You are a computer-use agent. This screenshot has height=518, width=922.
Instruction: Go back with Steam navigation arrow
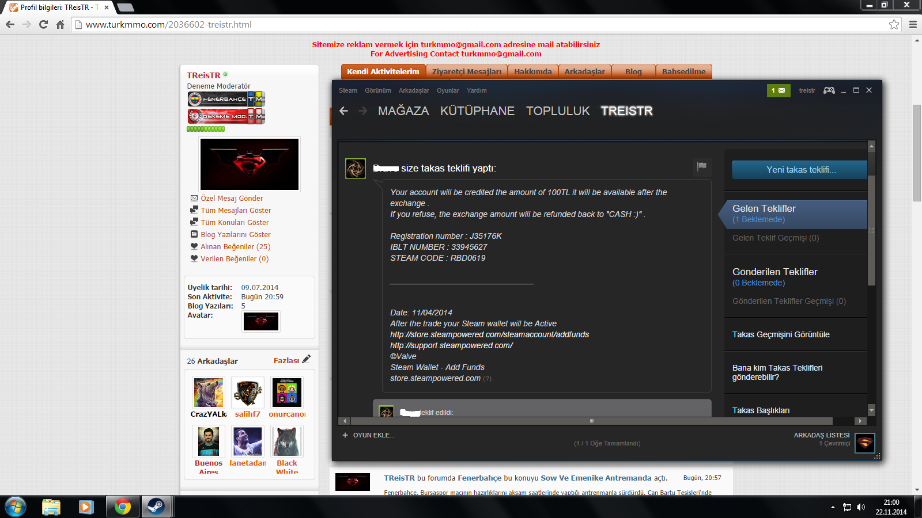pos(344,111)
